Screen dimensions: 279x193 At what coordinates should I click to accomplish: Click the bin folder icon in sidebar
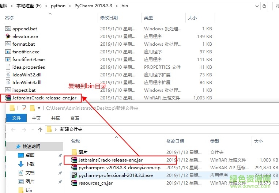pyautogui.click(x=21, y=190)
